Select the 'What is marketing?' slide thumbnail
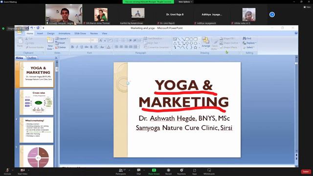The image size is (313, 176). (37, 130)
